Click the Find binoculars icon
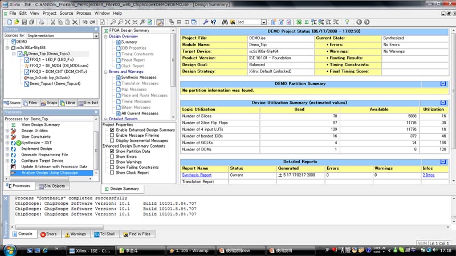This screenshot has height=256, width=456. coord(225,22)
